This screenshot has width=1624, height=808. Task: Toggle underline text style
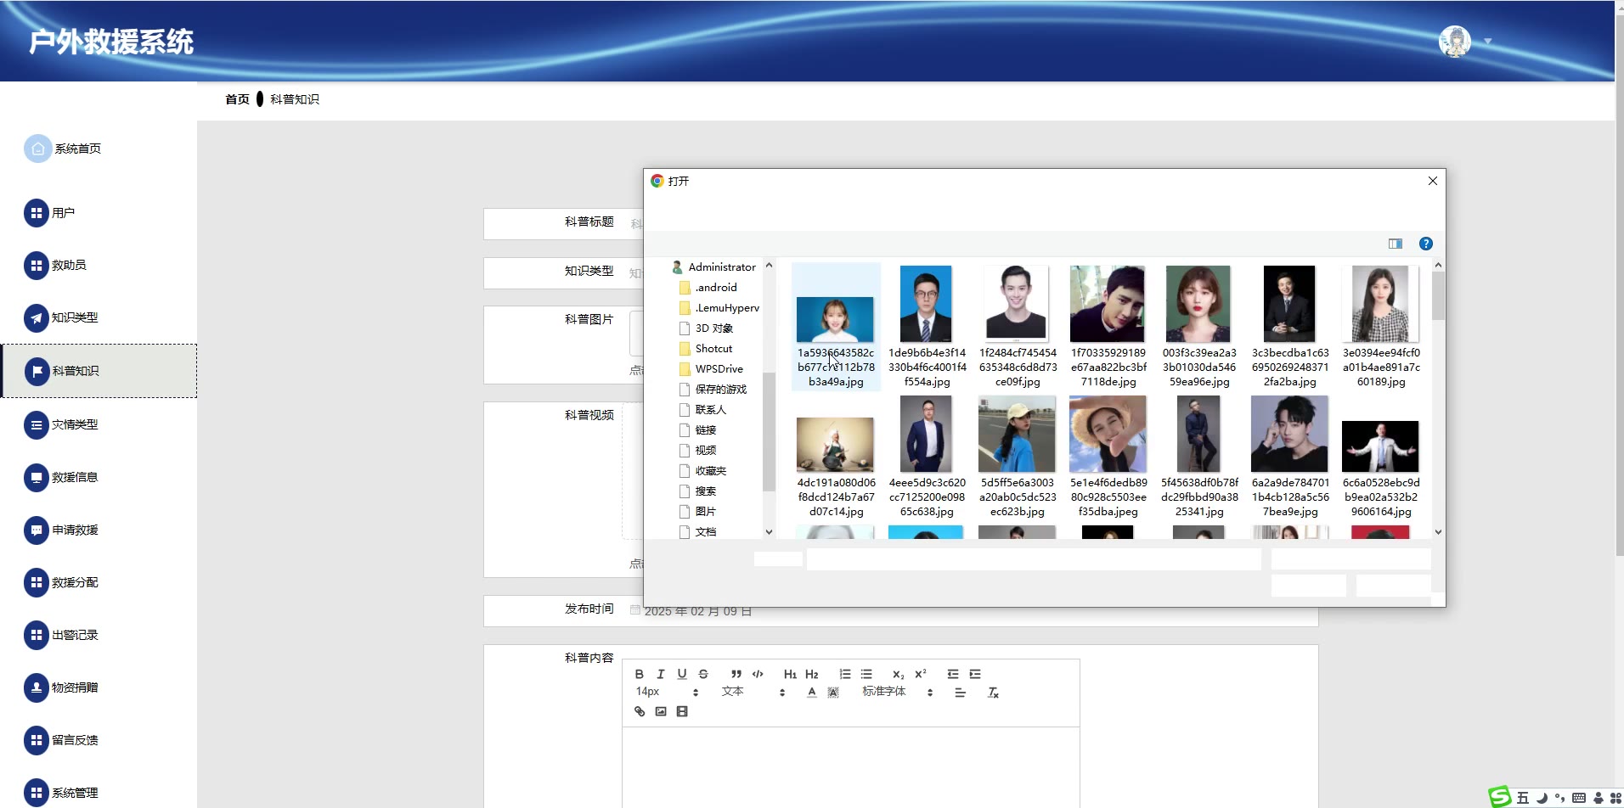pyautogui.click(x=682, y=674)
